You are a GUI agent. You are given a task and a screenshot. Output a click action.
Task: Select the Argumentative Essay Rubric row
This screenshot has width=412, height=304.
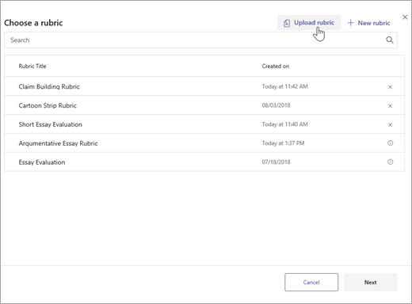204,143
